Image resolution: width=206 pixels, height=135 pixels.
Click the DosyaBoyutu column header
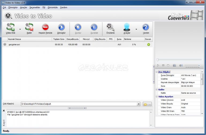tap(73, 39)
